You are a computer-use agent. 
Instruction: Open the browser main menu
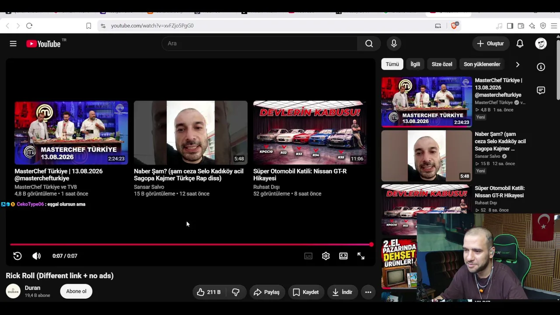(x=554, y=26)
